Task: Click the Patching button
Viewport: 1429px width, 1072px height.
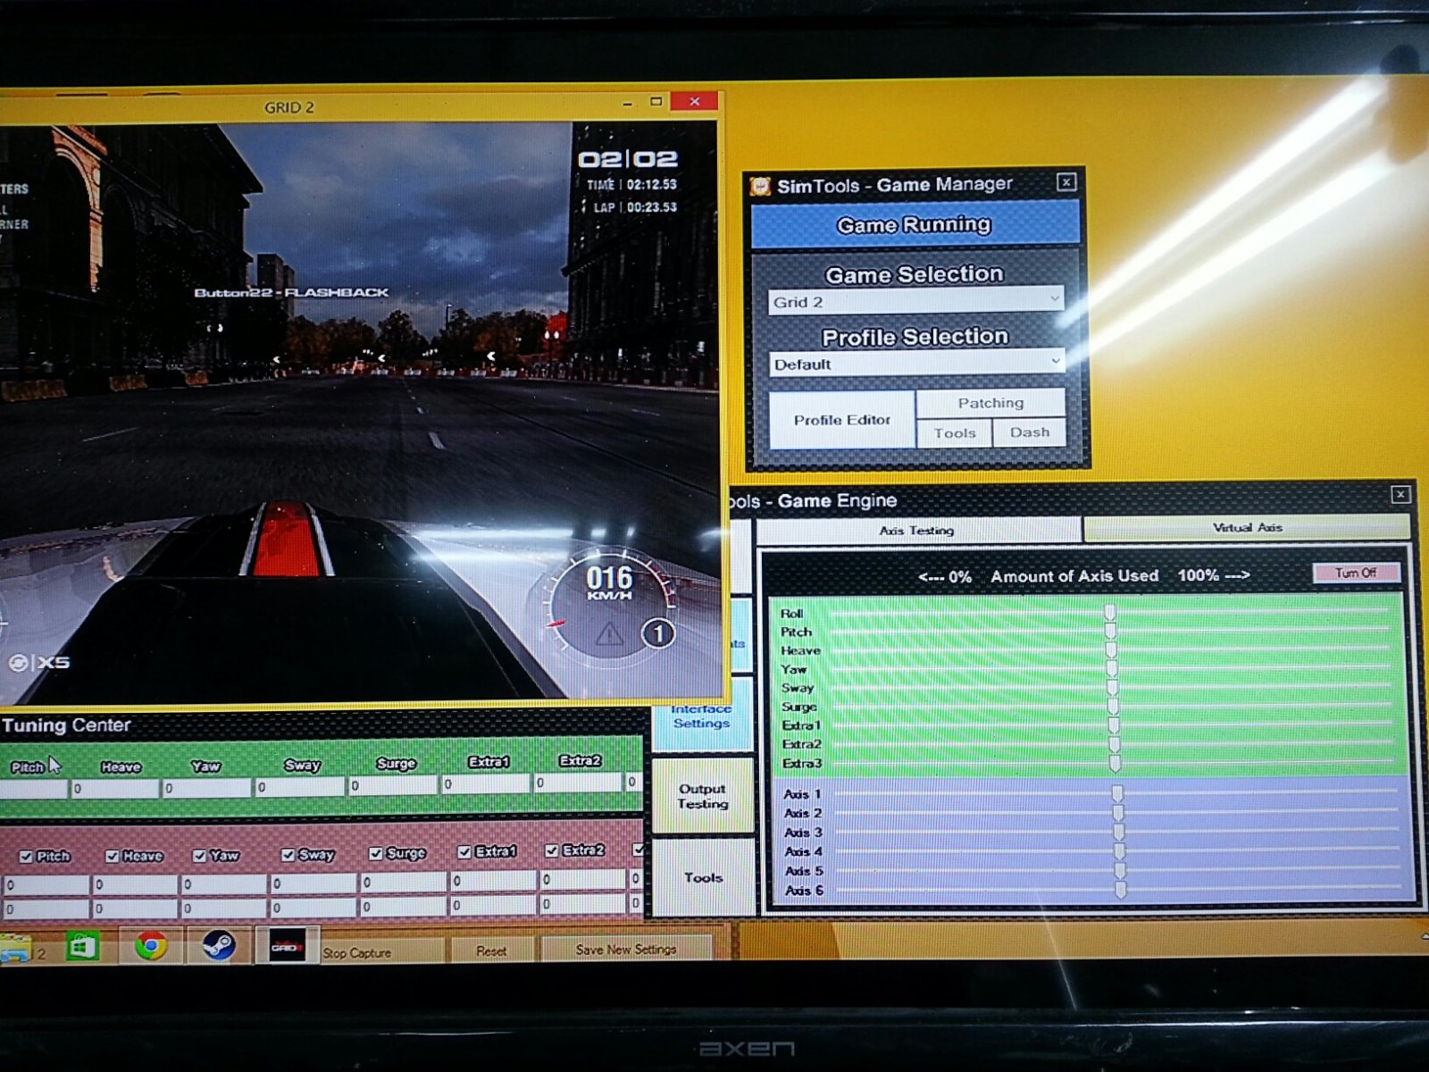Action: pyautogui.click(x=990, y=403)
